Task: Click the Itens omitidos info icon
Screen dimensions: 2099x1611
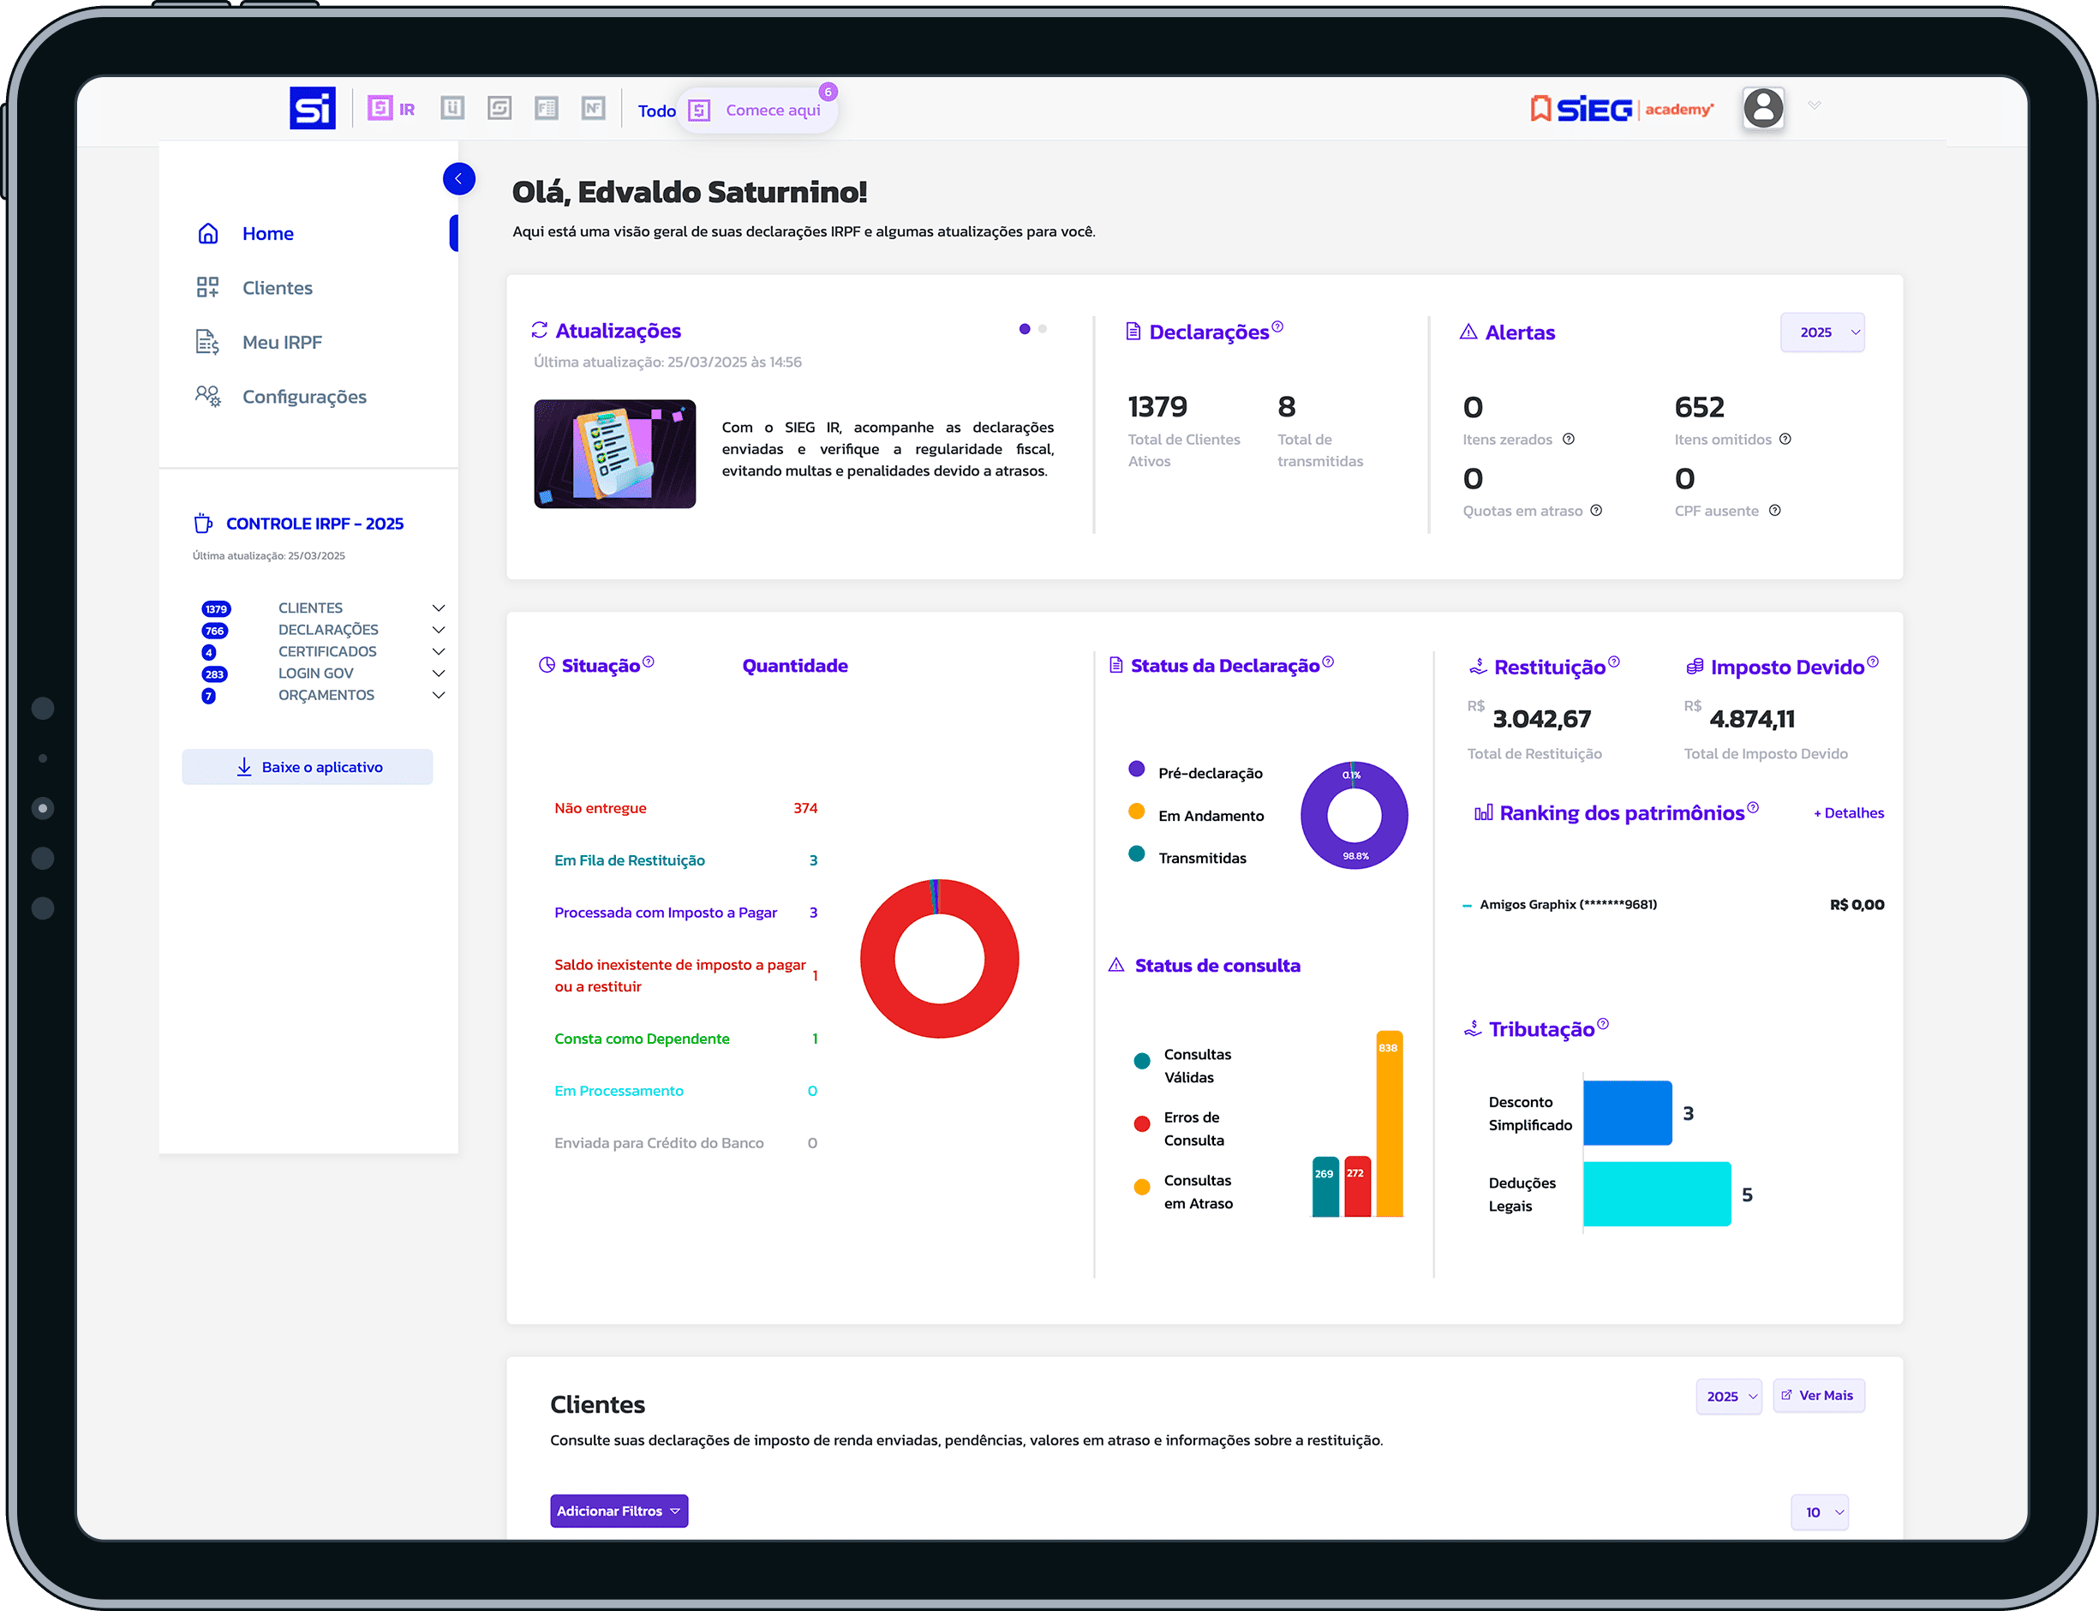Action: point(1785,440)
